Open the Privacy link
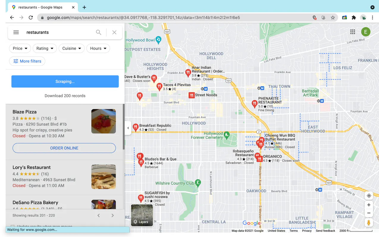The height and width of the screenshot is (237, 379). click(307, 231)
